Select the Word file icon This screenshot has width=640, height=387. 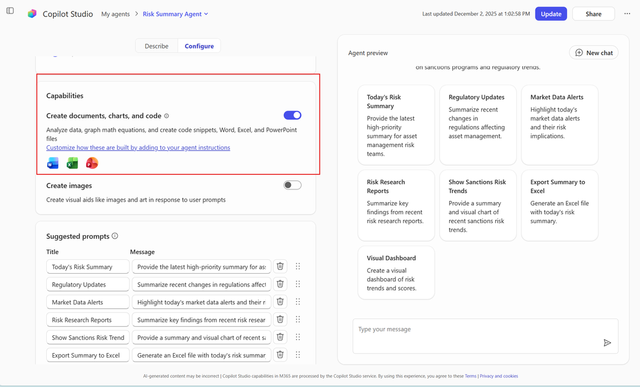pyautogui.click(x=52, y=163)
